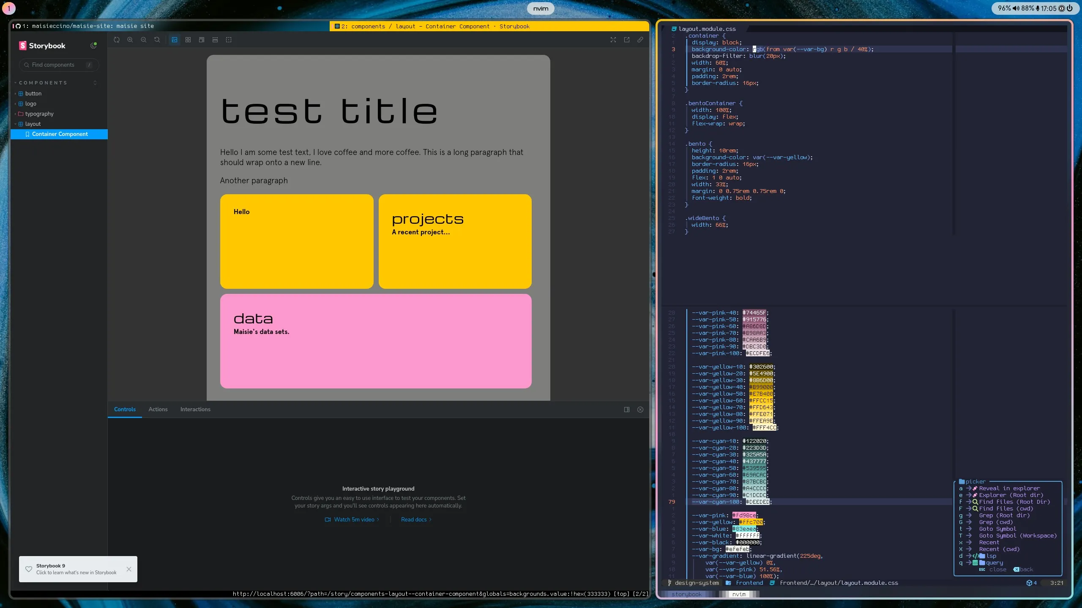Expand the lsp group in picker menu
Image resolution: width=1082 pixels, height=608 pixels.
[991, 556]
